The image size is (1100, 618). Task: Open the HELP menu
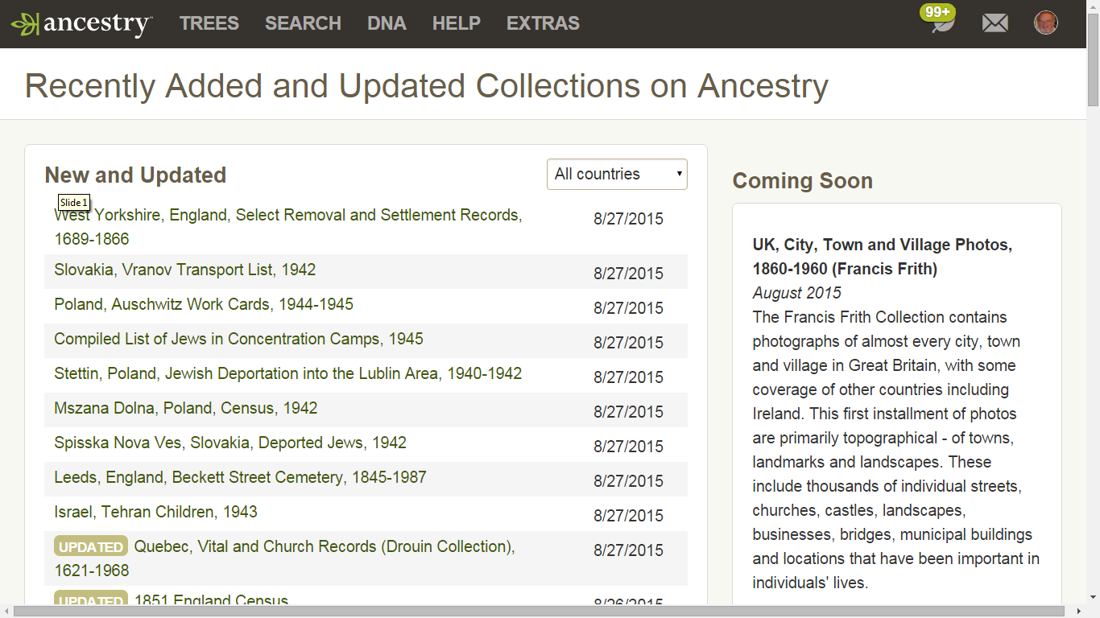tap(456, 23)
